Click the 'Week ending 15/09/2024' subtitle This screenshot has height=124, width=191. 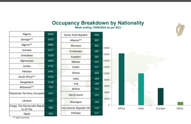[x=98, y=27]
